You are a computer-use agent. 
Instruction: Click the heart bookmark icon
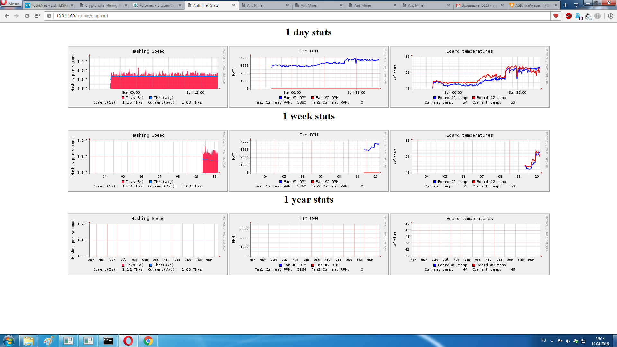tap(556, 16)
